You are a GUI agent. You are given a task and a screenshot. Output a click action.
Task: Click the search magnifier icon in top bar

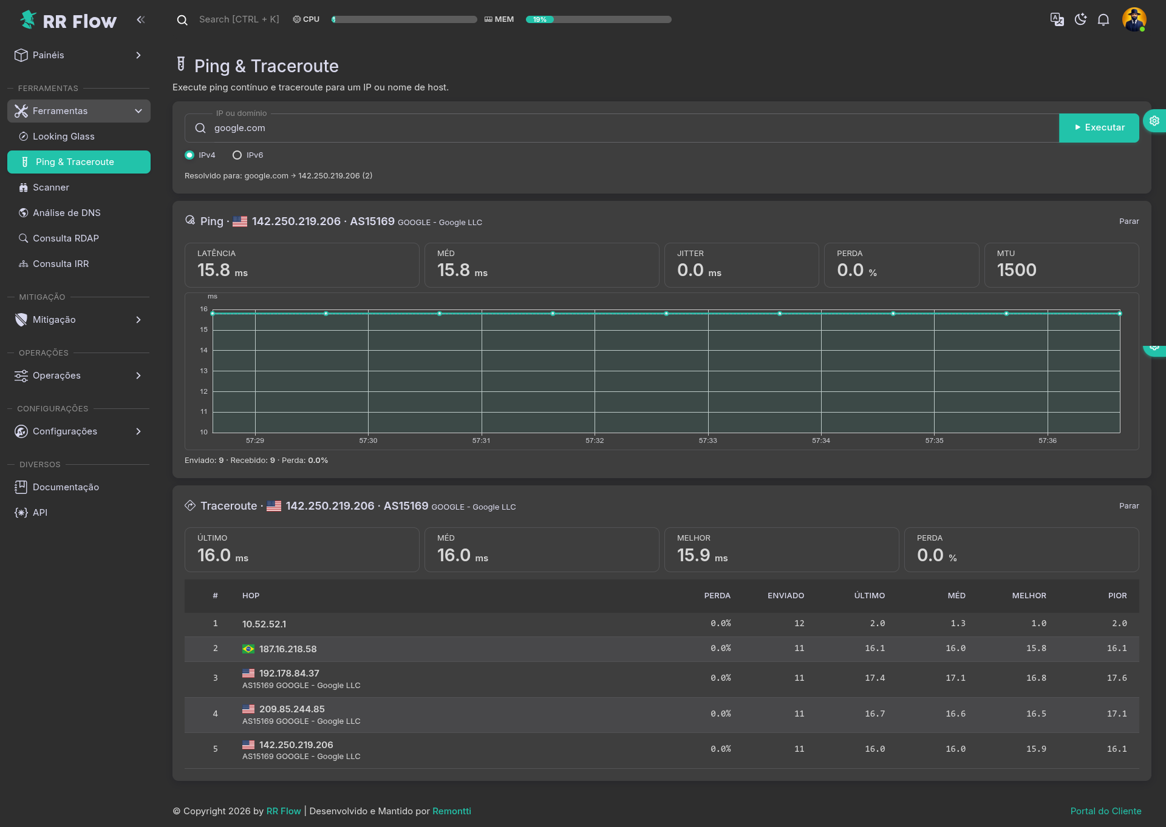tap(182, 19)
